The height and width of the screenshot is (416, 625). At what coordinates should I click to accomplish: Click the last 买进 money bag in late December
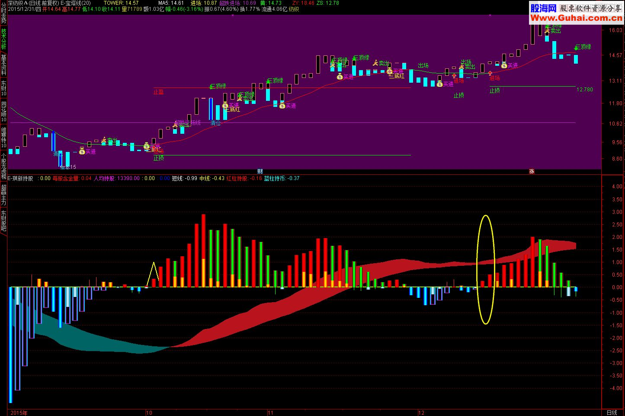click(504, 65)
